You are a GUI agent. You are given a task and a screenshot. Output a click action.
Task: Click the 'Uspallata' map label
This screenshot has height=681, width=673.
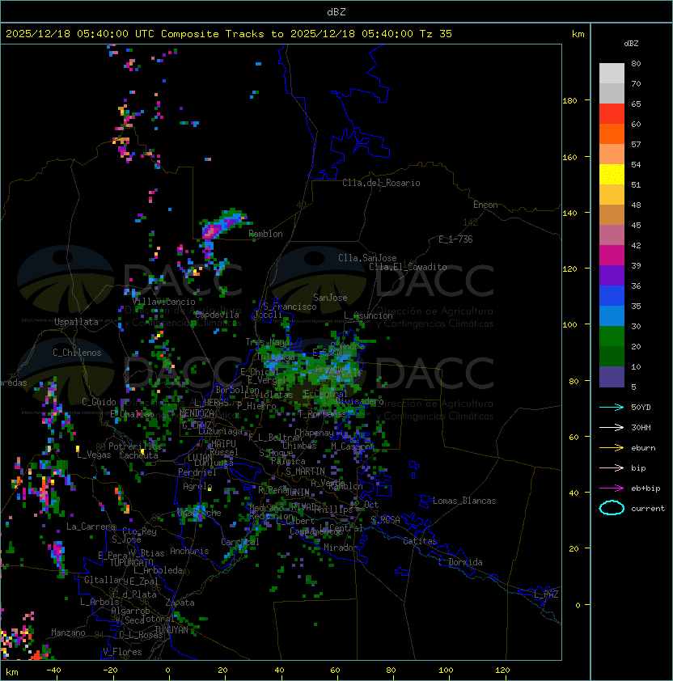[76, 322]
